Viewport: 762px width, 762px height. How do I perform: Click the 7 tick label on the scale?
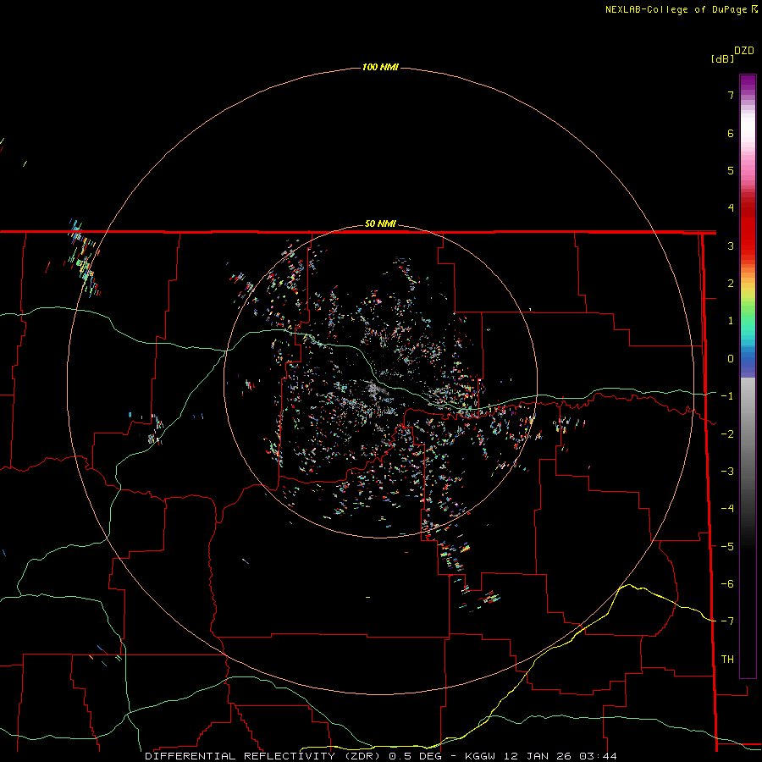[x=731, y=95]
